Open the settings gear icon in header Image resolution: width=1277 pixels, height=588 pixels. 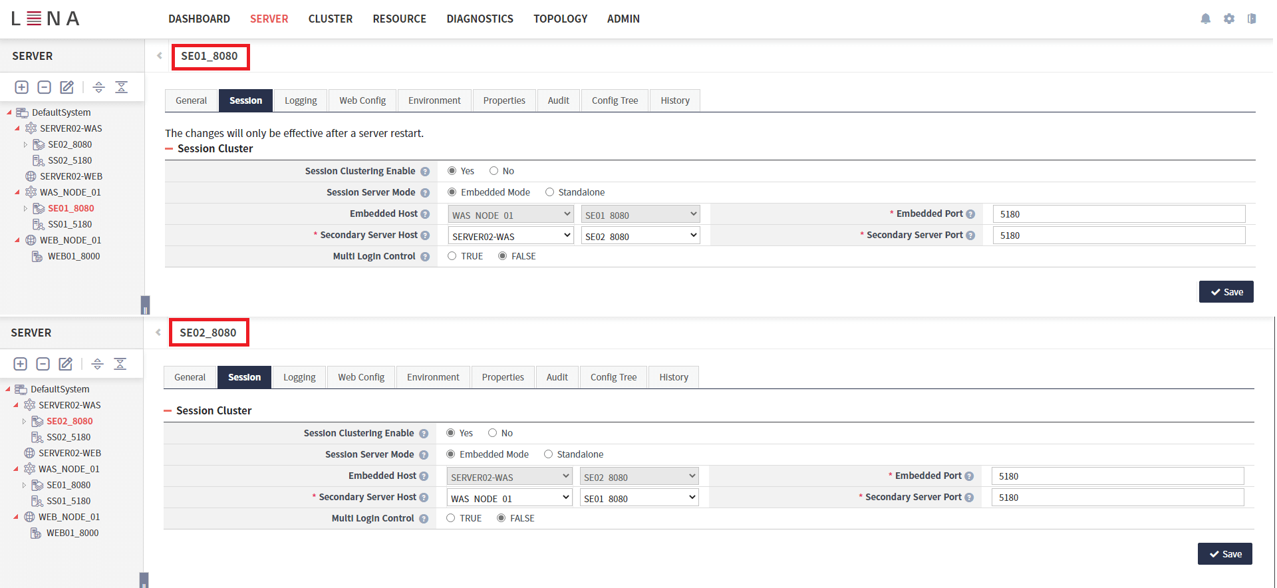tap(1228, 19)
